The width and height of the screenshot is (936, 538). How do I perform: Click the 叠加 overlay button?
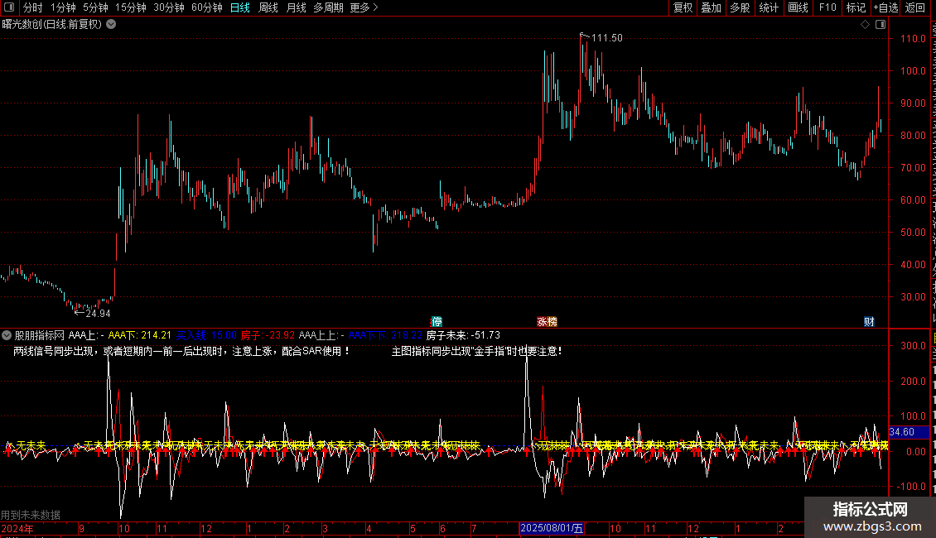pos(711,7)
